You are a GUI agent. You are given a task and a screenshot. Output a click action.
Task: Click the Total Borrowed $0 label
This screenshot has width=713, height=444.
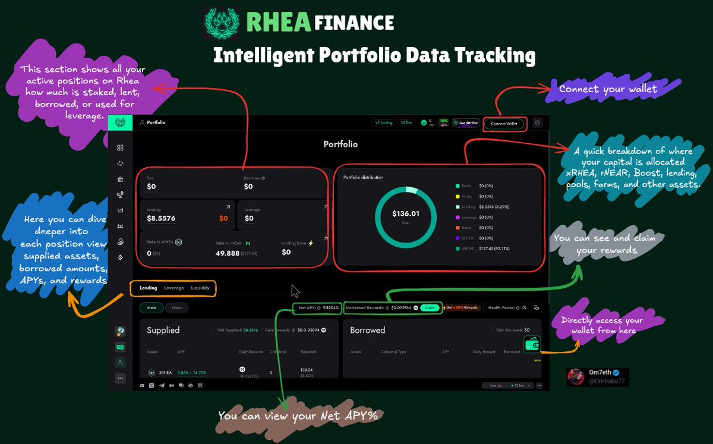(x=513, y=330)
